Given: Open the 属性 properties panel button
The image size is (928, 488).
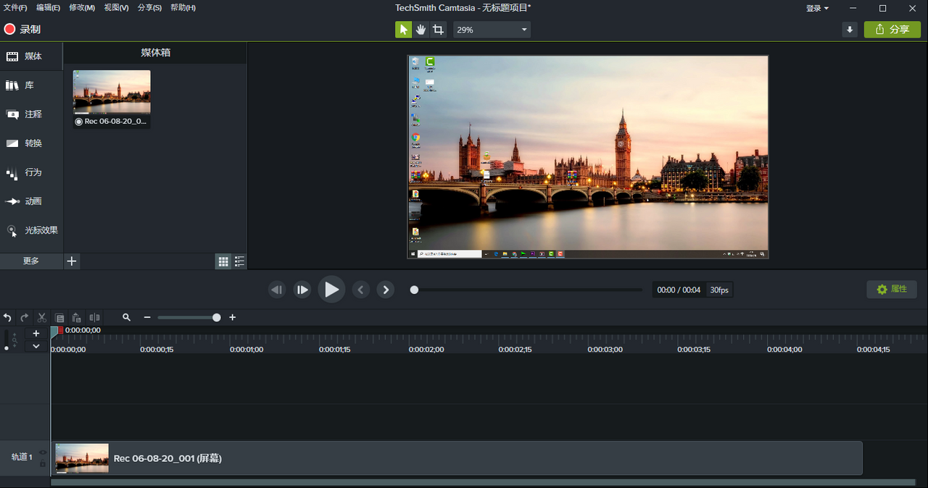Looking at the screenshot, I should (892, 290).
